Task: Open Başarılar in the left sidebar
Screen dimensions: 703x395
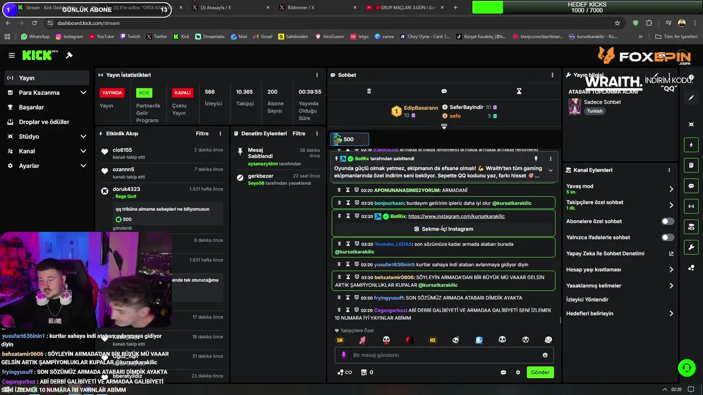Action: coord(46,107)
